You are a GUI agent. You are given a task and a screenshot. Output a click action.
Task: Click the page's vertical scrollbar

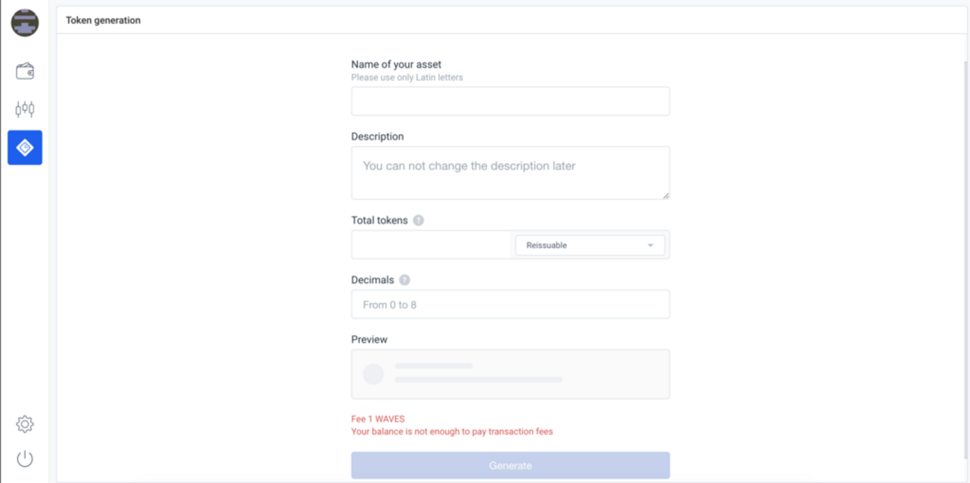click(x=966, y=254)
